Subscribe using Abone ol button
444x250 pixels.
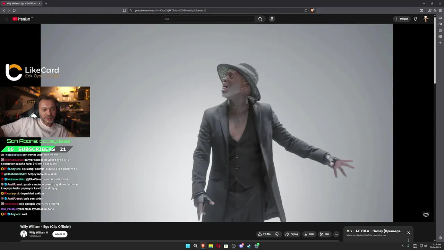[60, 234]
